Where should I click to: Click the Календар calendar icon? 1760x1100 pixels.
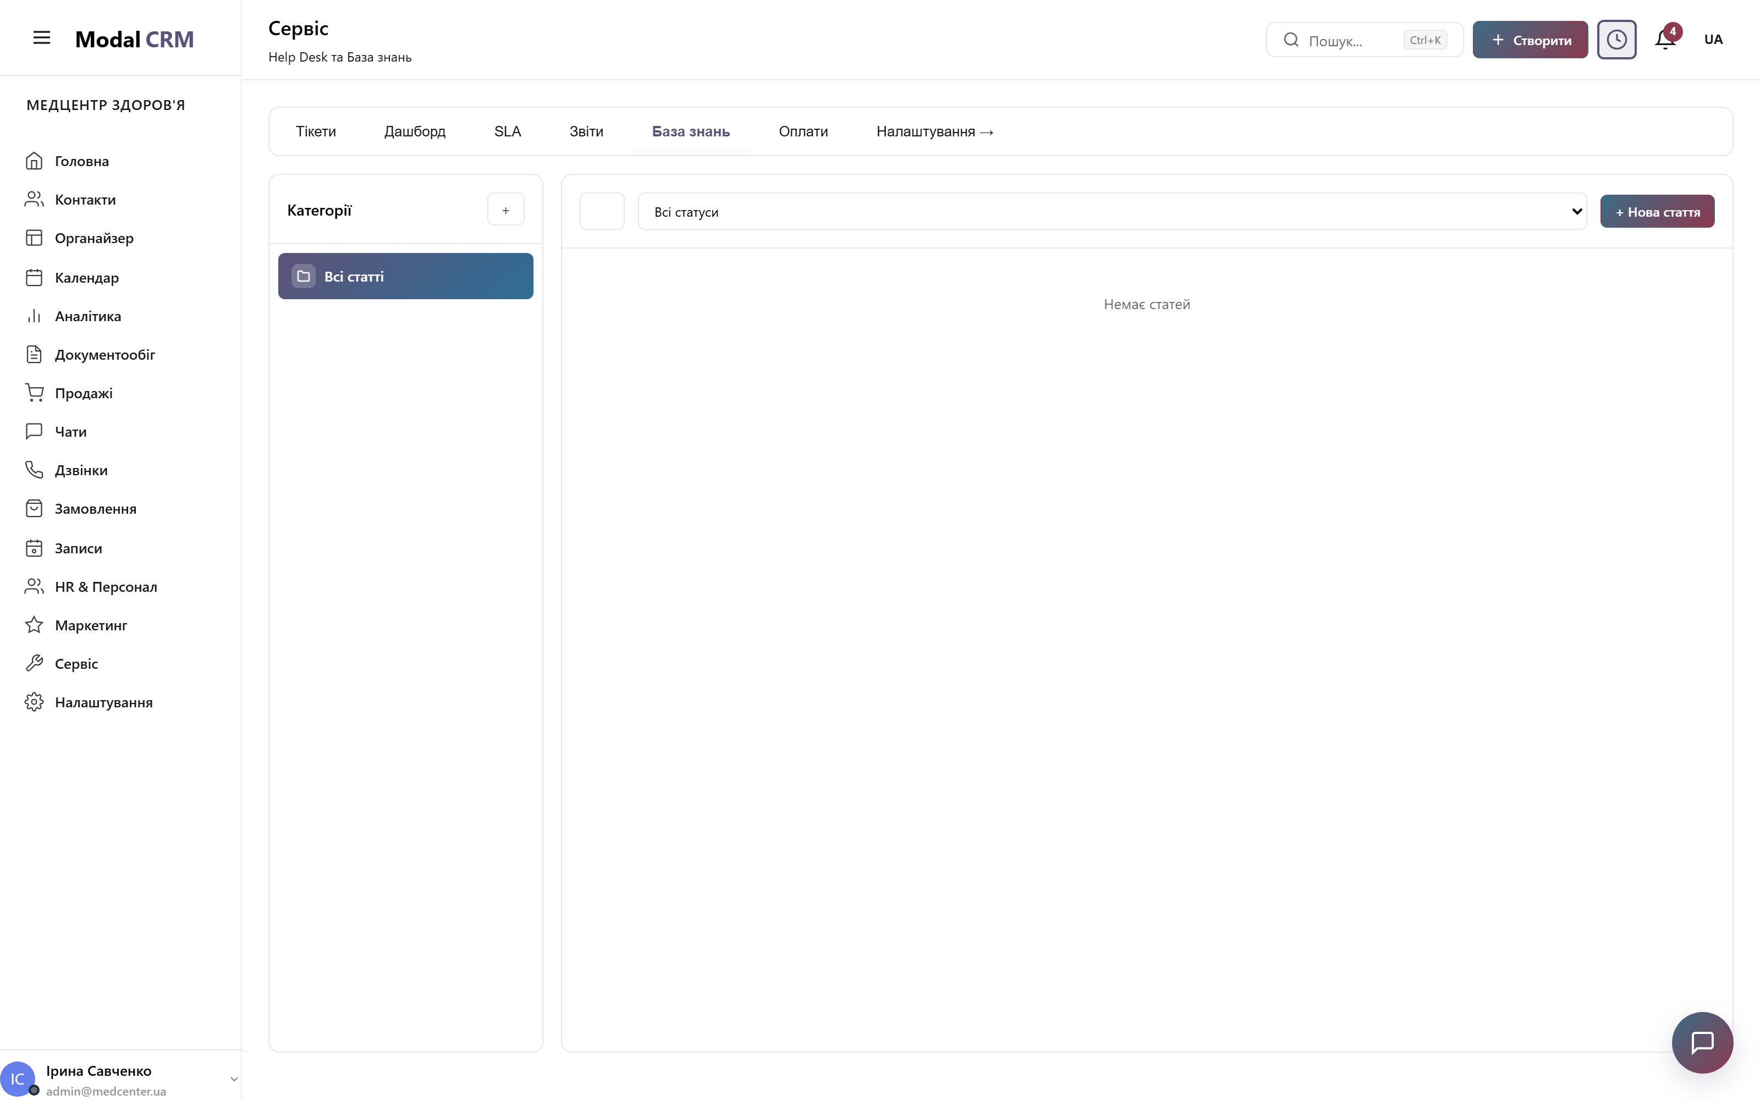(34, 277)
